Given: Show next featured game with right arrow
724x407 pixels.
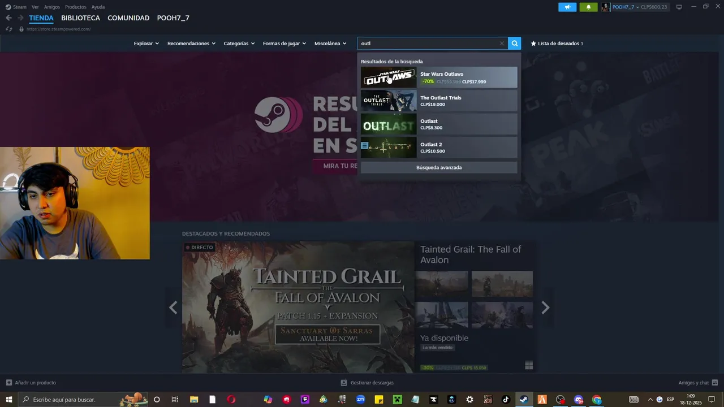Looking at the screenshot, I should 545,308.
